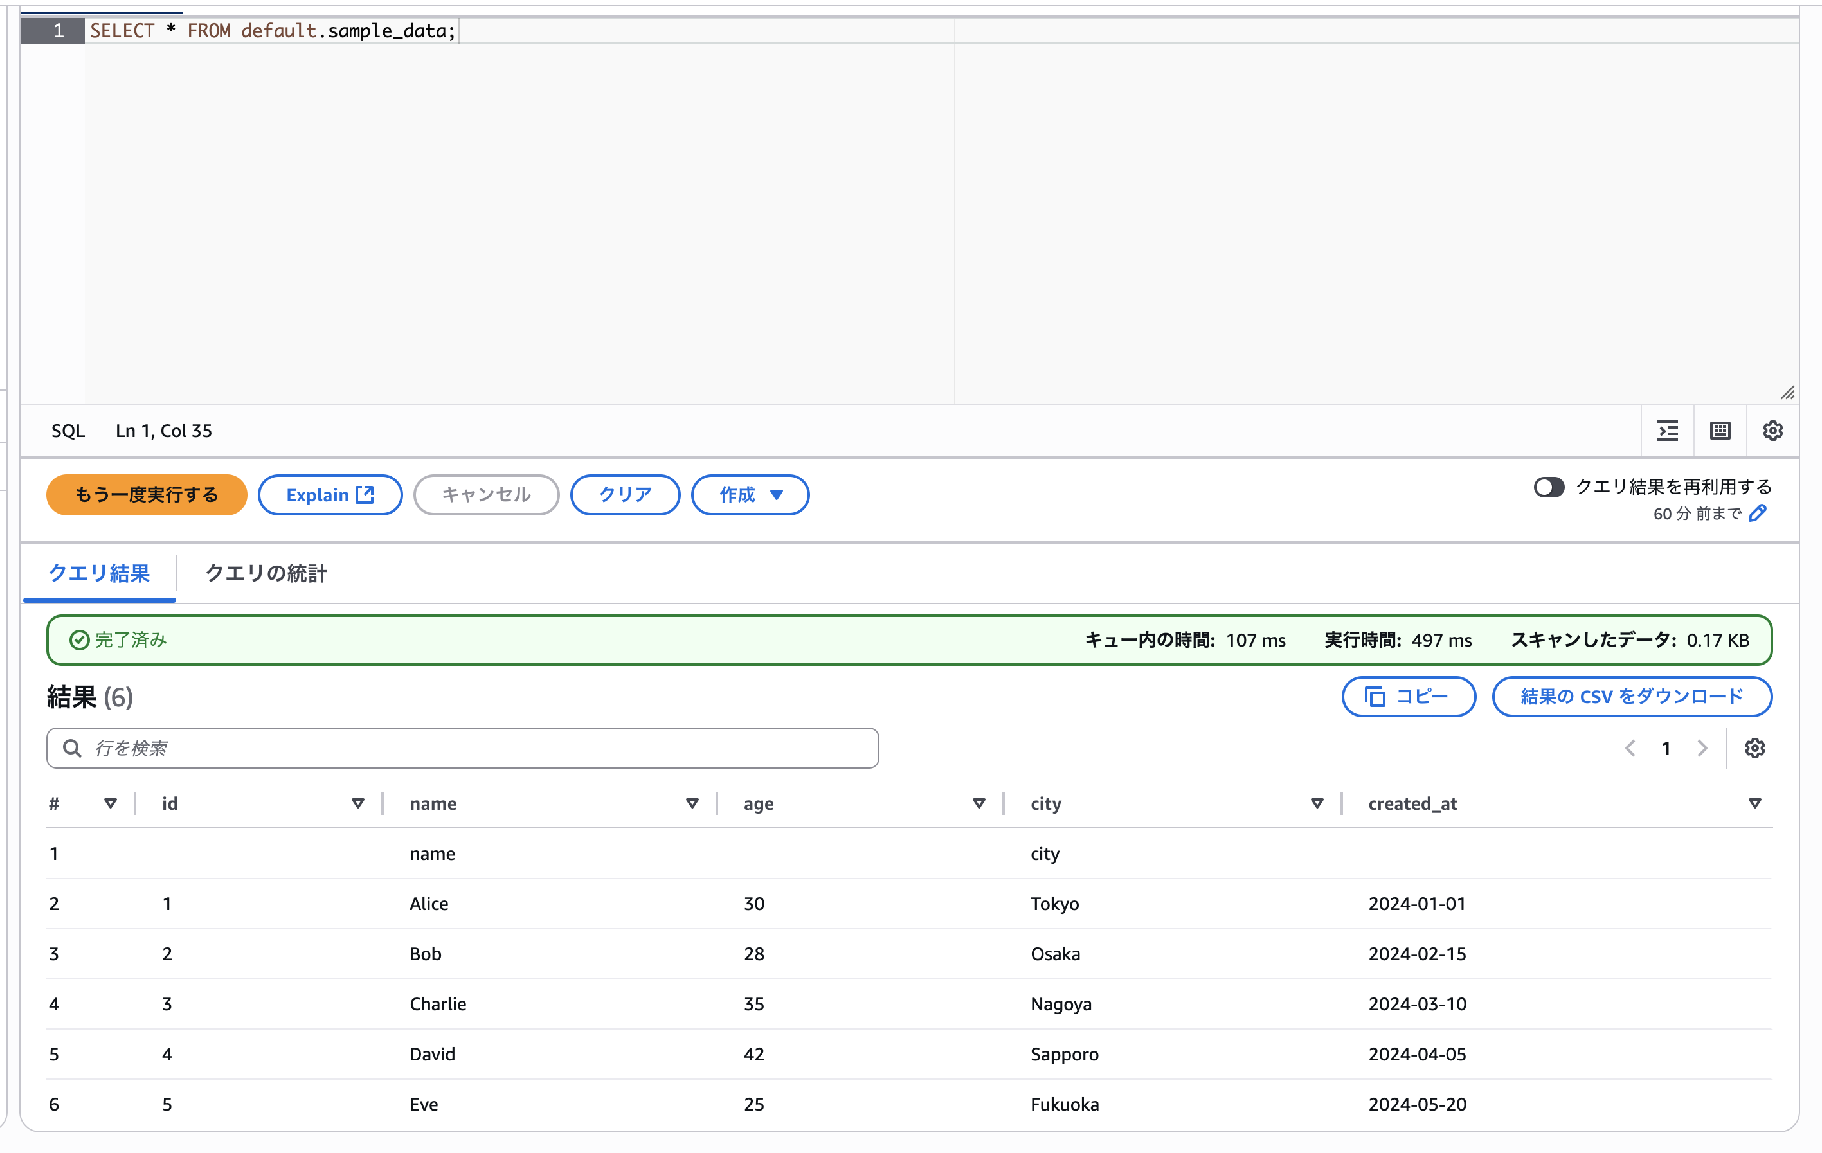Click the 2024-01-01 date cell

pyautogui.click(x=1417, y=904)
